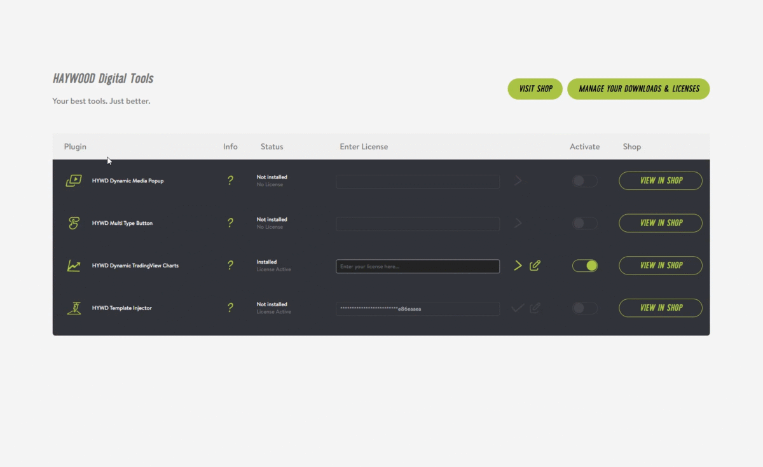Select the TradingView Charts line-graph icon
763x467 pixels.
click(x=73, y=266)
